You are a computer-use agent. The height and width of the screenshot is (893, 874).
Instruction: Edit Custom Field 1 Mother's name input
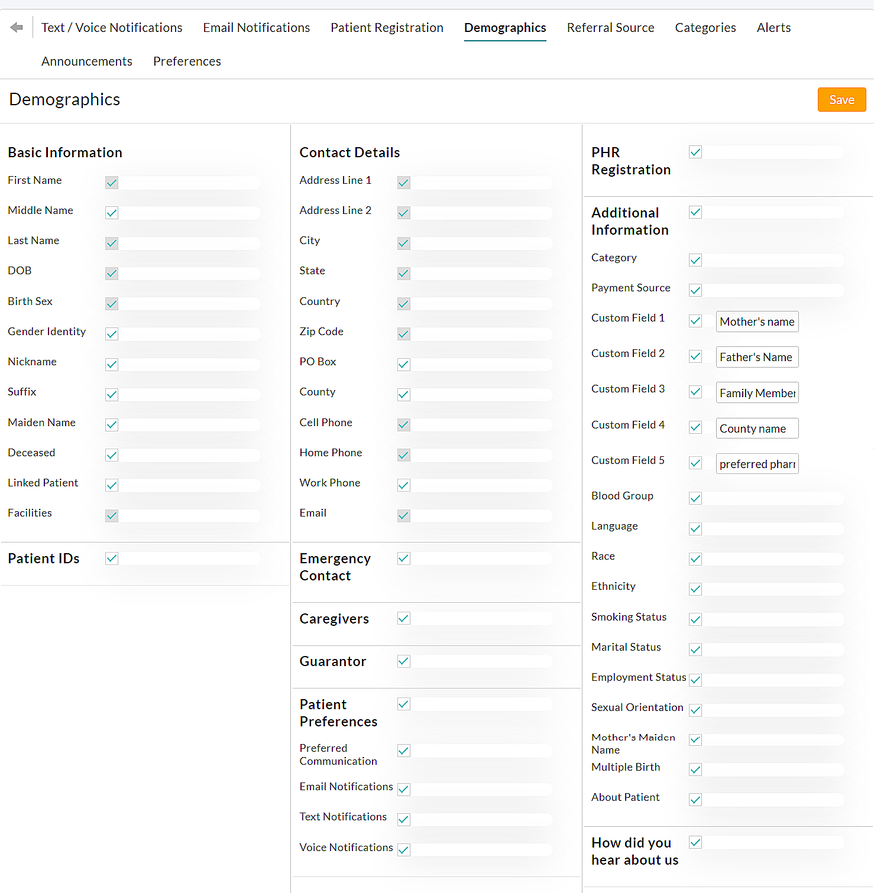coord(757,322)
